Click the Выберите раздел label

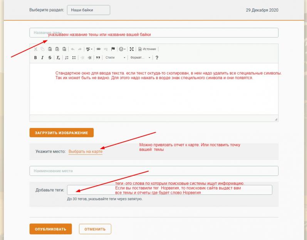[47, 10]
